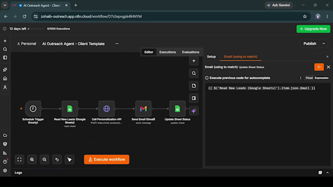
Task: Open browser tab search dropdown
Action: click(x=5, y=5)
